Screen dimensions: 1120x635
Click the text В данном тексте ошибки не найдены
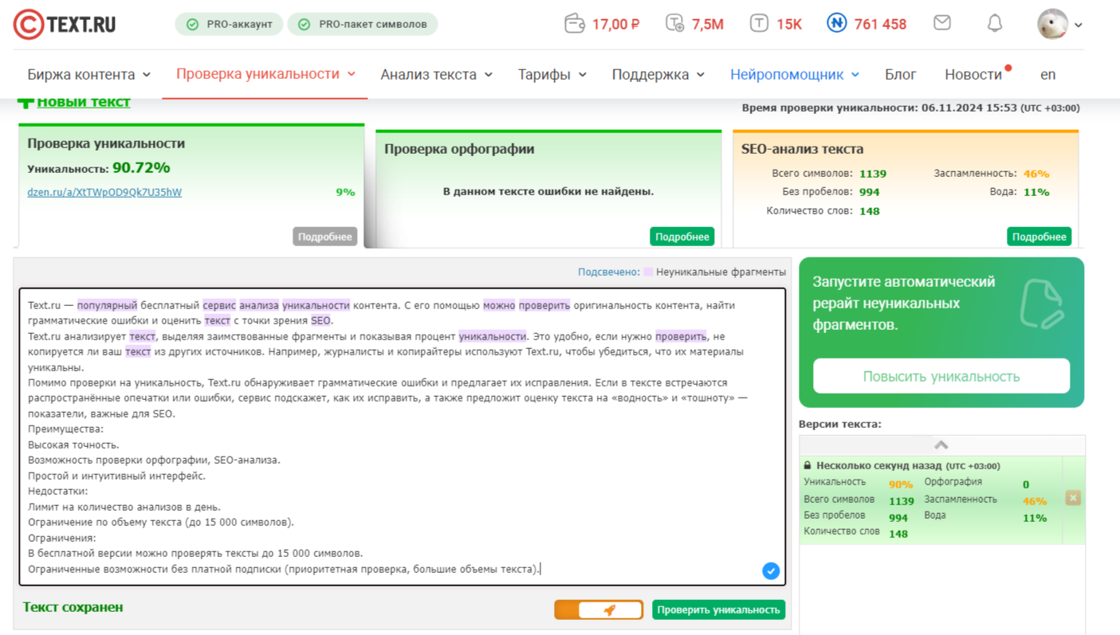tap(548, 191)
